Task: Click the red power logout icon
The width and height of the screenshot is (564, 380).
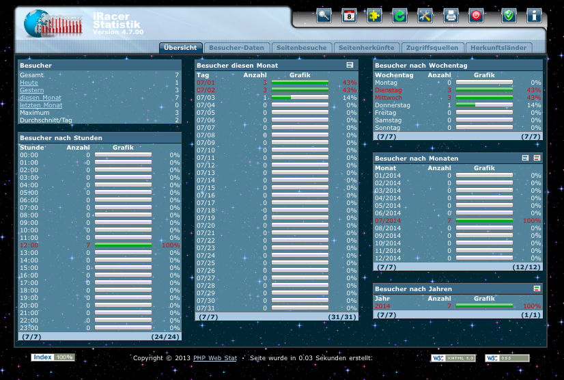Action: pyautogui.click(x=476, y=15)
